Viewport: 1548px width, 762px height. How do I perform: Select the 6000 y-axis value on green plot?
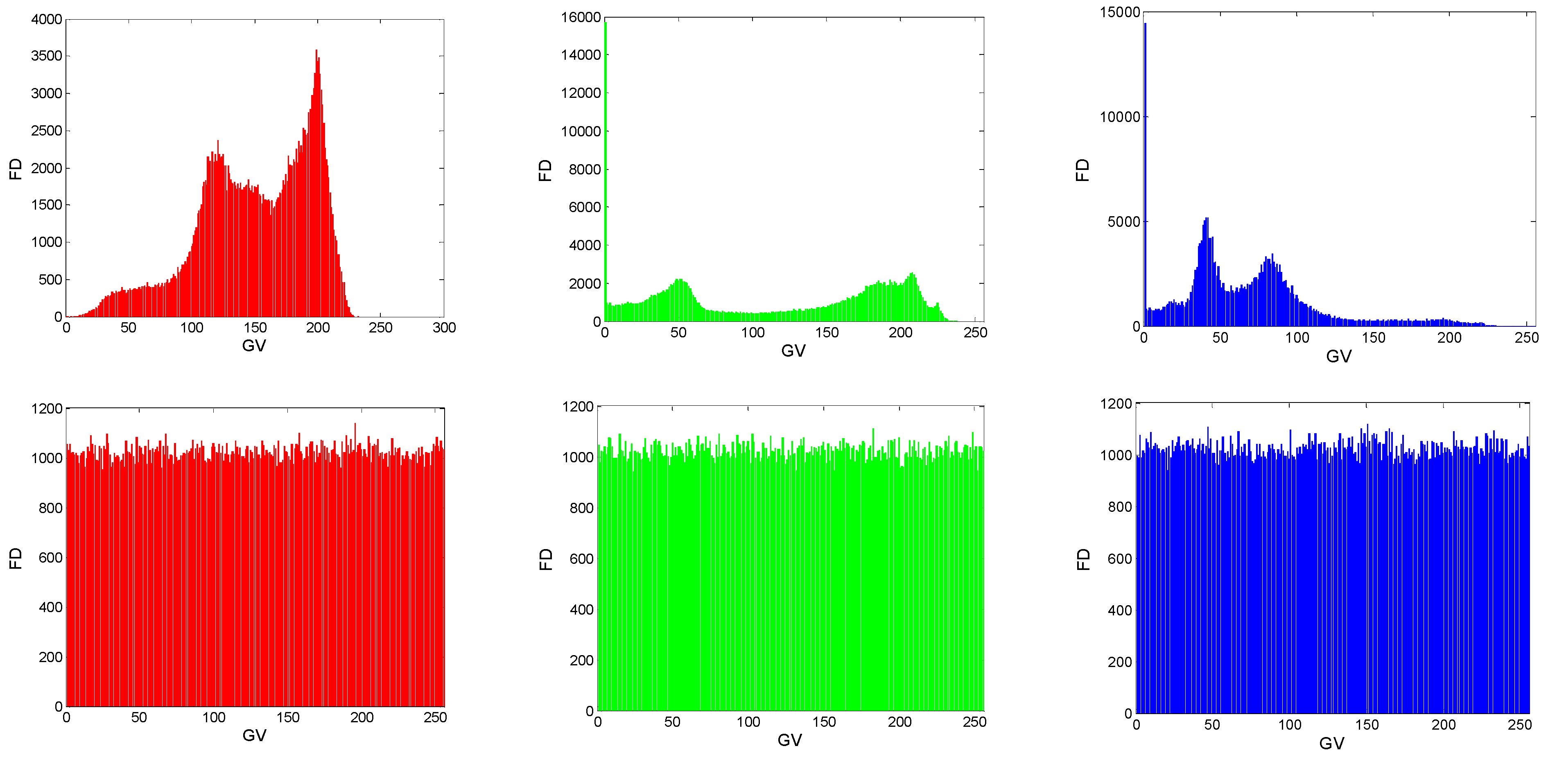coord(585,207)
